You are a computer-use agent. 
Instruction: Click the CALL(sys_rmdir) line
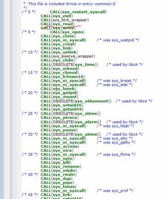[x=59, y=175]
